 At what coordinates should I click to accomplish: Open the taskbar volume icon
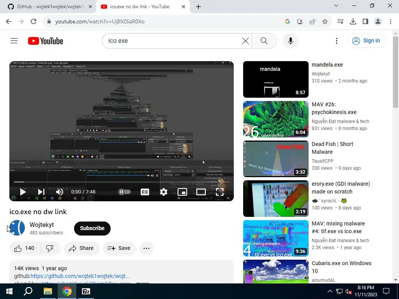[348, 291]
